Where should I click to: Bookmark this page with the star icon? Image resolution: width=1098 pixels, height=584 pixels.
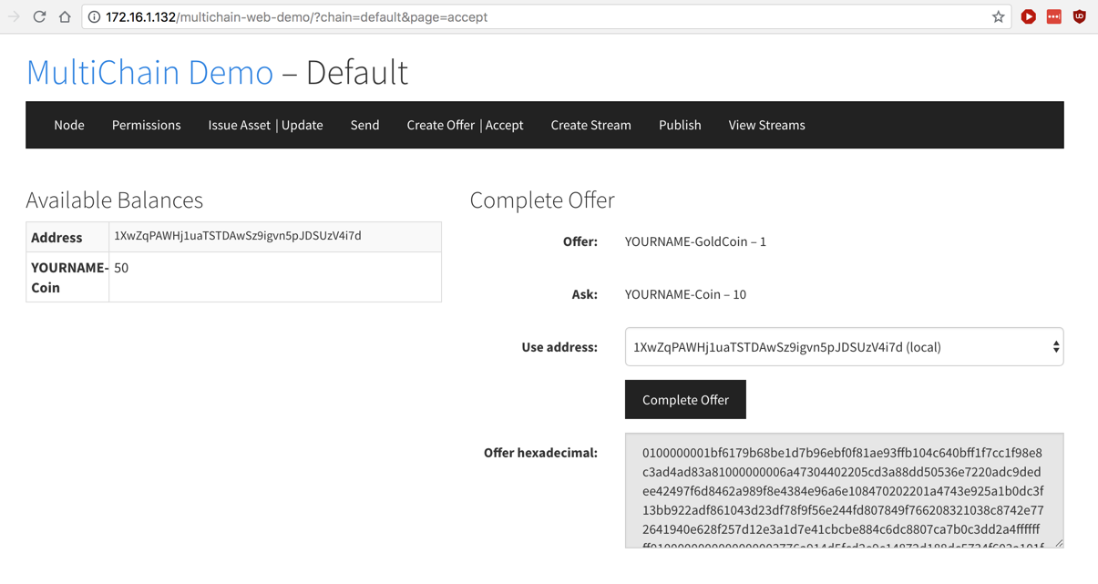click(998, 16)
